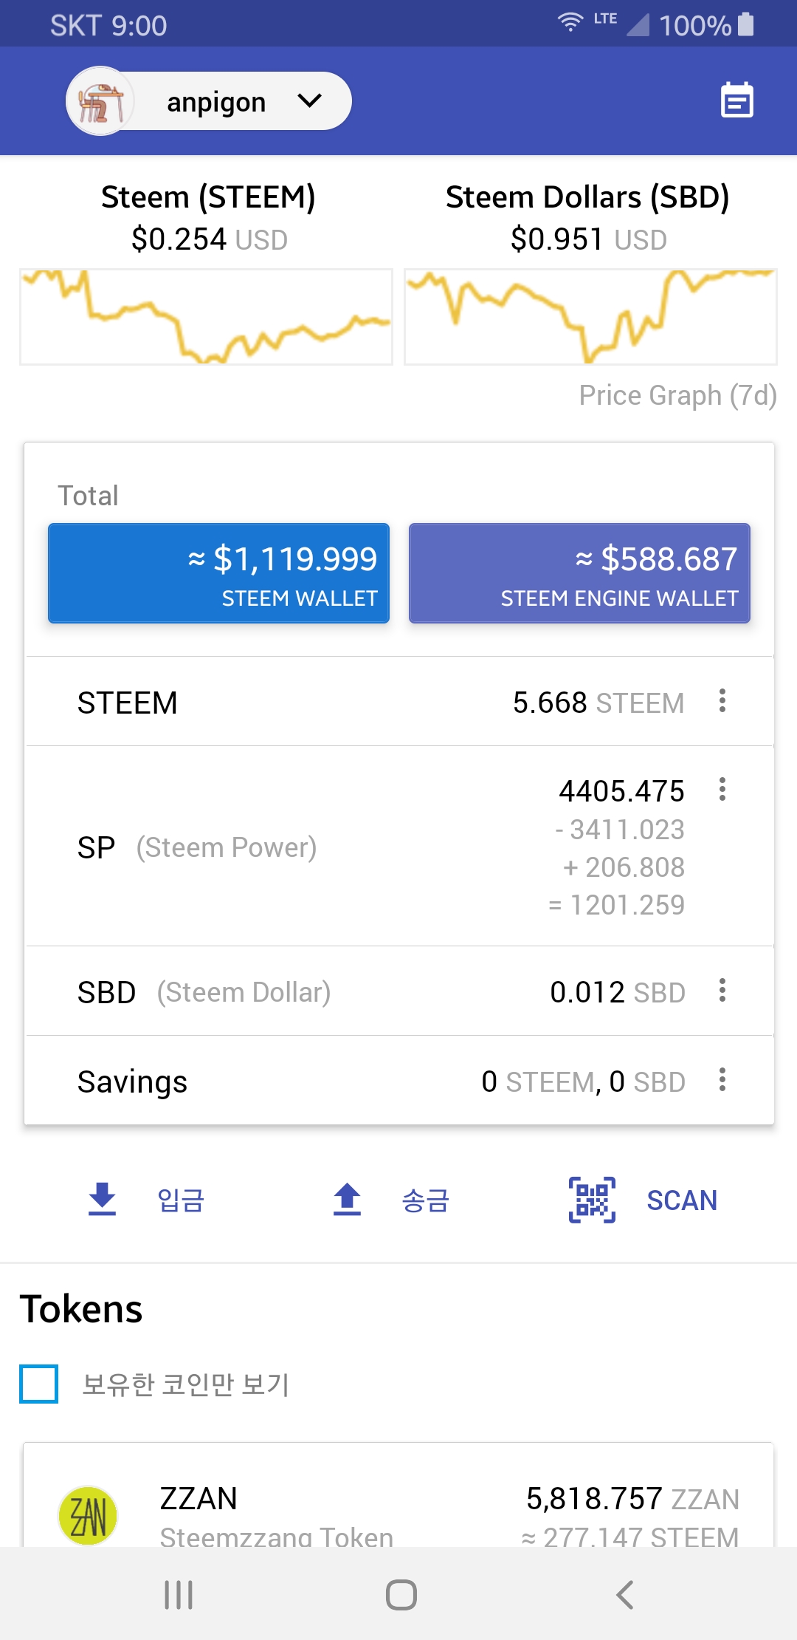The height and width of the screenshot is (1640, 797).
Task: Open the Steem (STEEM) price graph
Action: tap(206, 317)
